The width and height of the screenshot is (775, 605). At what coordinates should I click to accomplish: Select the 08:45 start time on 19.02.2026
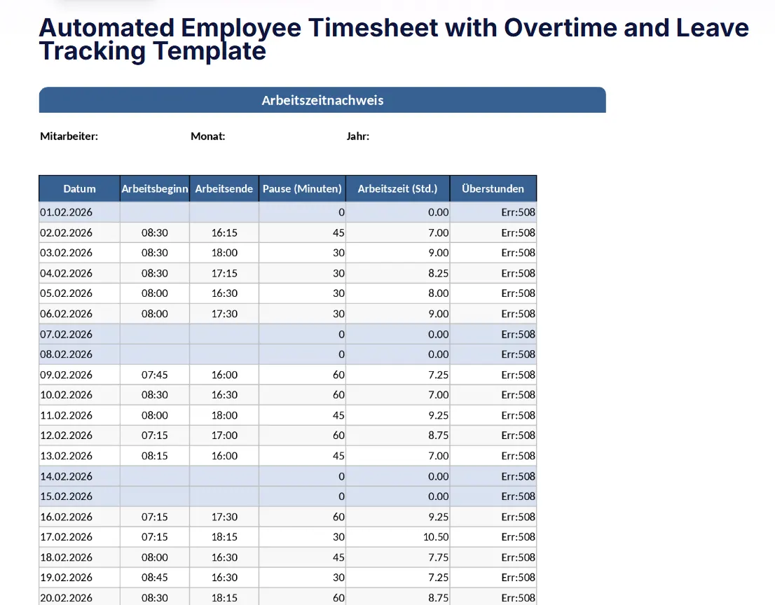(155, 578)
